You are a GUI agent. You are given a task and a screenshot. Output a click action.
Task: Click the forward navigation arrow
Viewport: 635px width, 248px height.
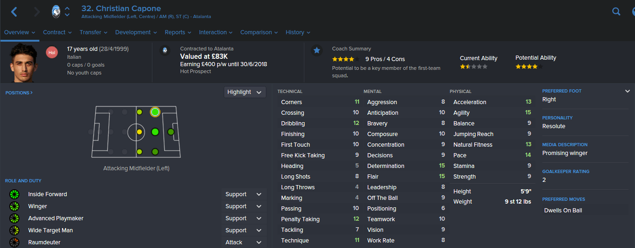[37, 12]
